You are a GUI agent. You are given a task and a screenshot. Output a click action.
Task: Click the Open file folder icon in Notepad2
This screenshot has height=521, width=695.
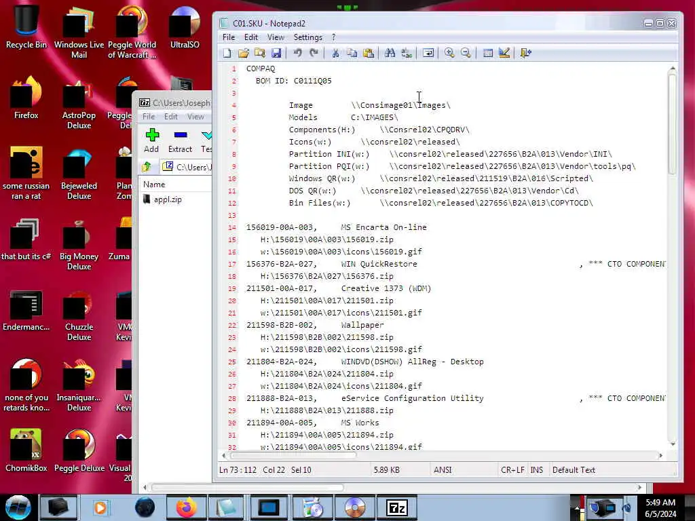[x=244, y=53]
